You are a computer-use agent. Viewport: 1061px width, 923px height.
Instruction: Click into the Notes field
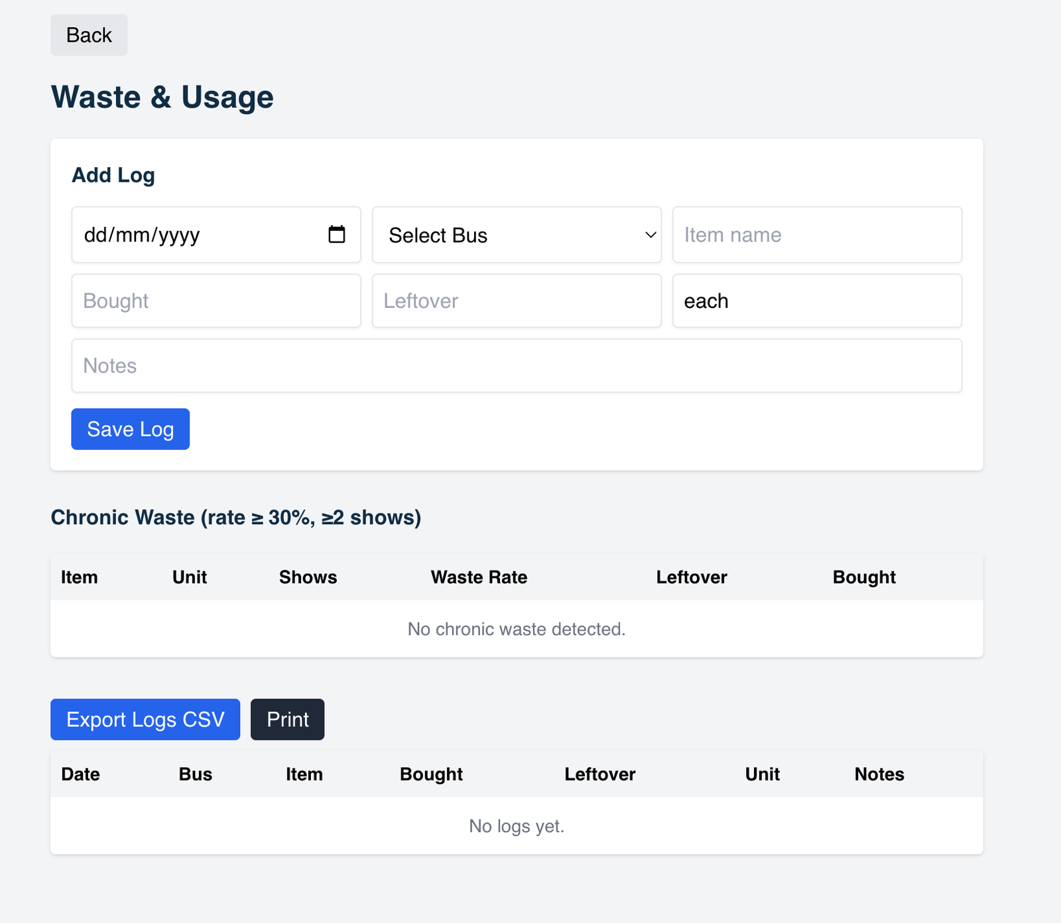tap(516, 366)
